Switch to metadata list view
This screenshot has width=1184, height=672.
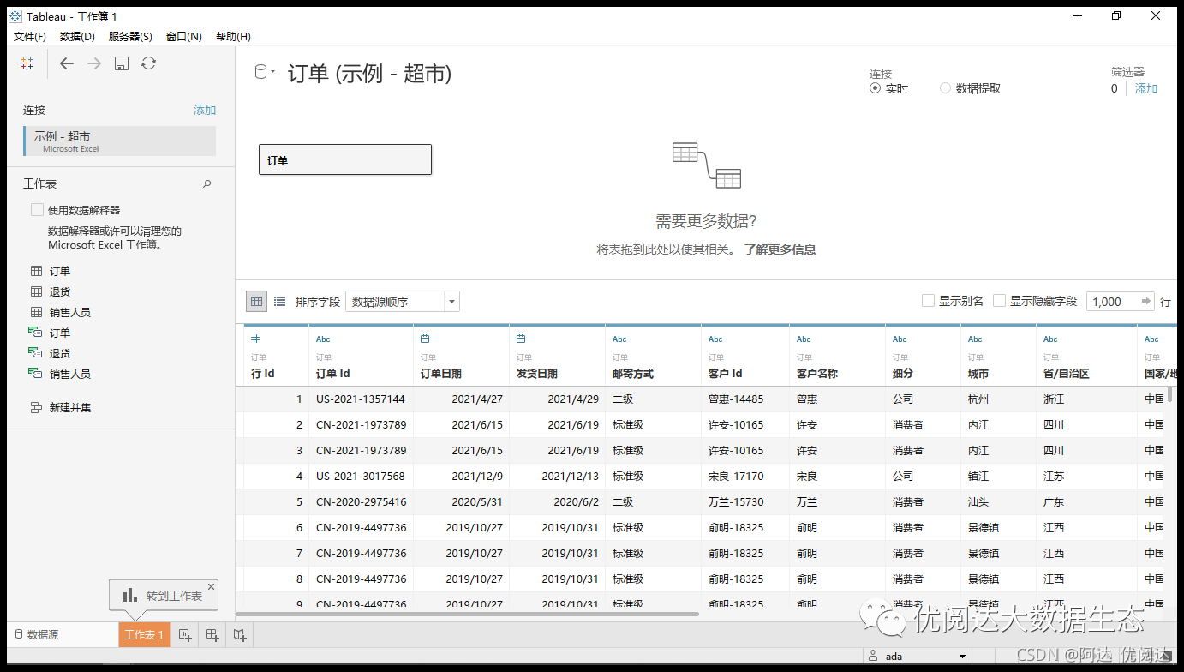[279, 301]
